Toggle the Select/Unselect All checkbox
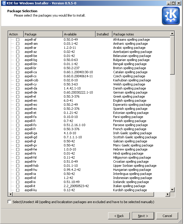The height and width of the screenshot is (224, 186). pyautogui.click(x=10, y=202)
